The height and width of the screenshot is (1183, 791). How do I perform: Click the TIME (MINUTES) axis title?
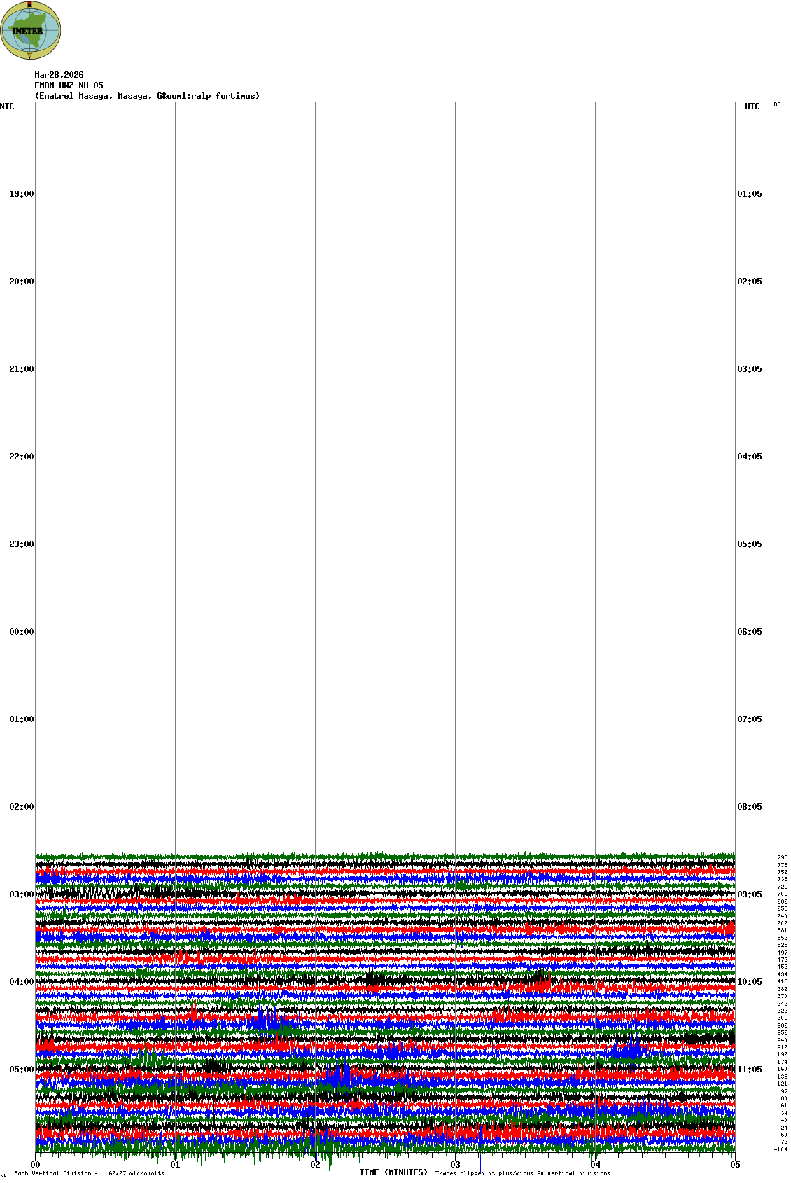(393, 1172)
